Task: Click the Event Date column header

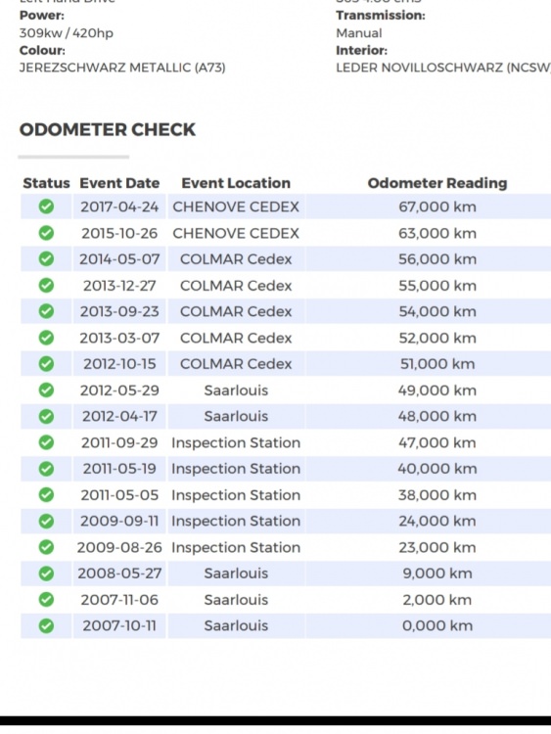Action: point(119,183)
